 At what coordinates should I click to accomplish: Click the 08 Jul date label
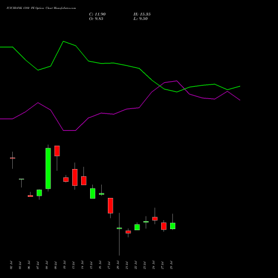47,265
